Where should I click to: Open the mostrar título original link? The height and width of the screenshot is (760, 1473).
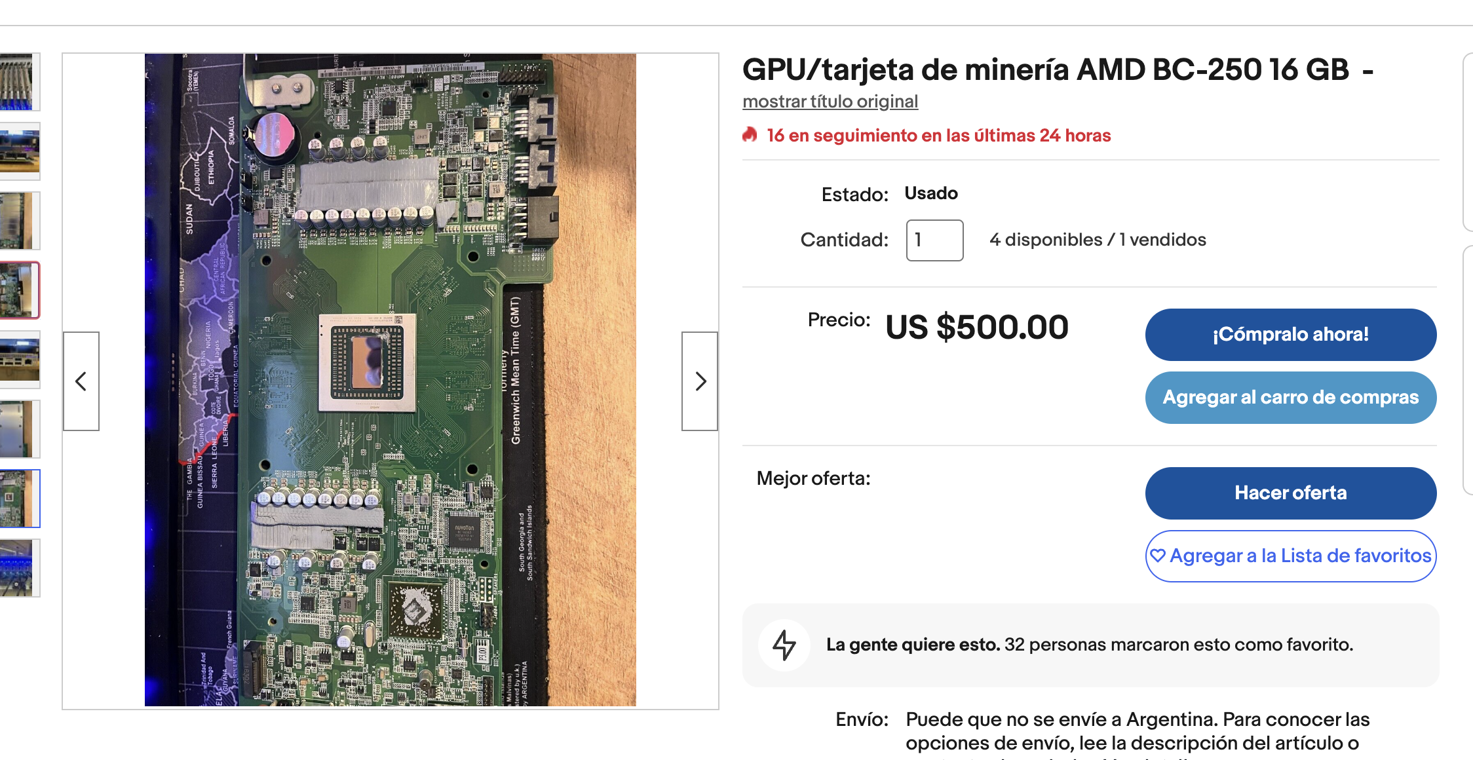tap(830, 102)
